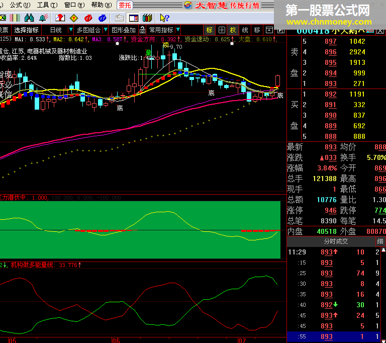Viewport: 386px width, 343px height.
Task: Click the 图形叠加 button
Action: (124, 30)
